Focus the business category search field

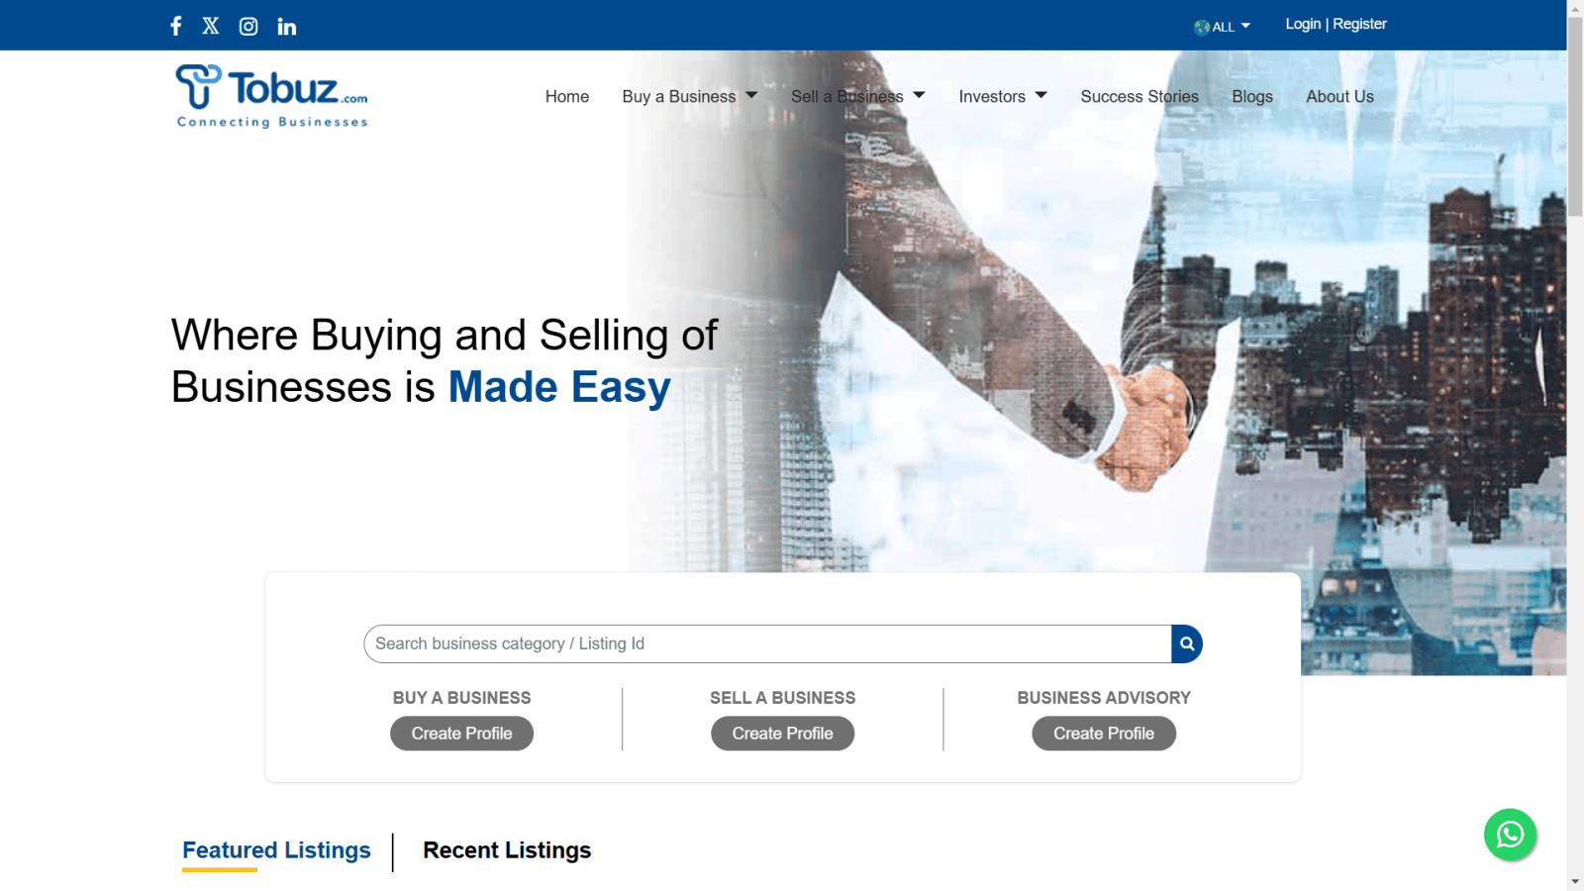pyautogui.click(x=767, y=643)
